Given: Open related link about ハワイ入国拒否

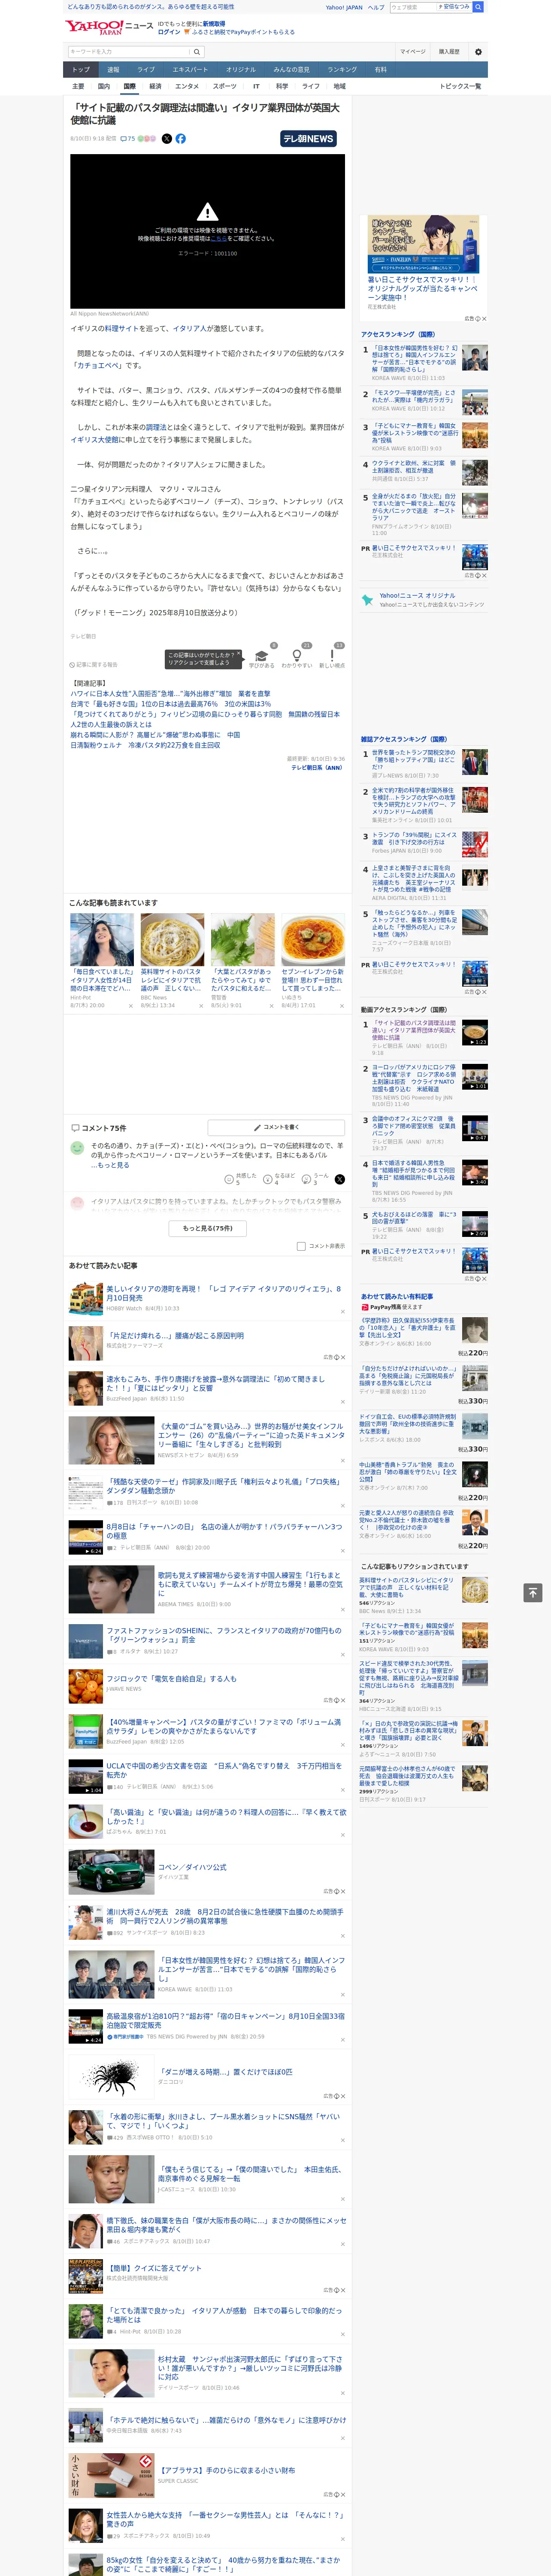Looking at the screenshot, I should coord(170,693).
